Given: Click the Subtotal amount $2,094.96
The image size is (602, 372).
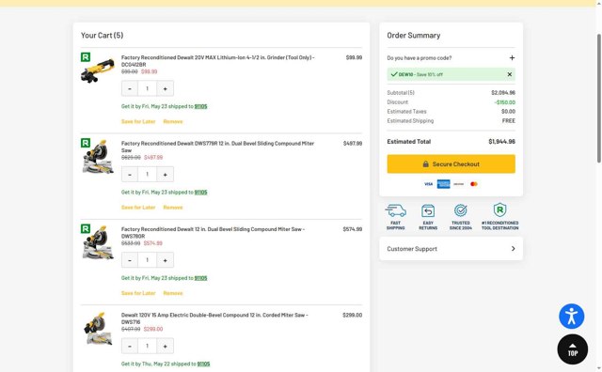Looking at the screenshot, I should (503, 93).
